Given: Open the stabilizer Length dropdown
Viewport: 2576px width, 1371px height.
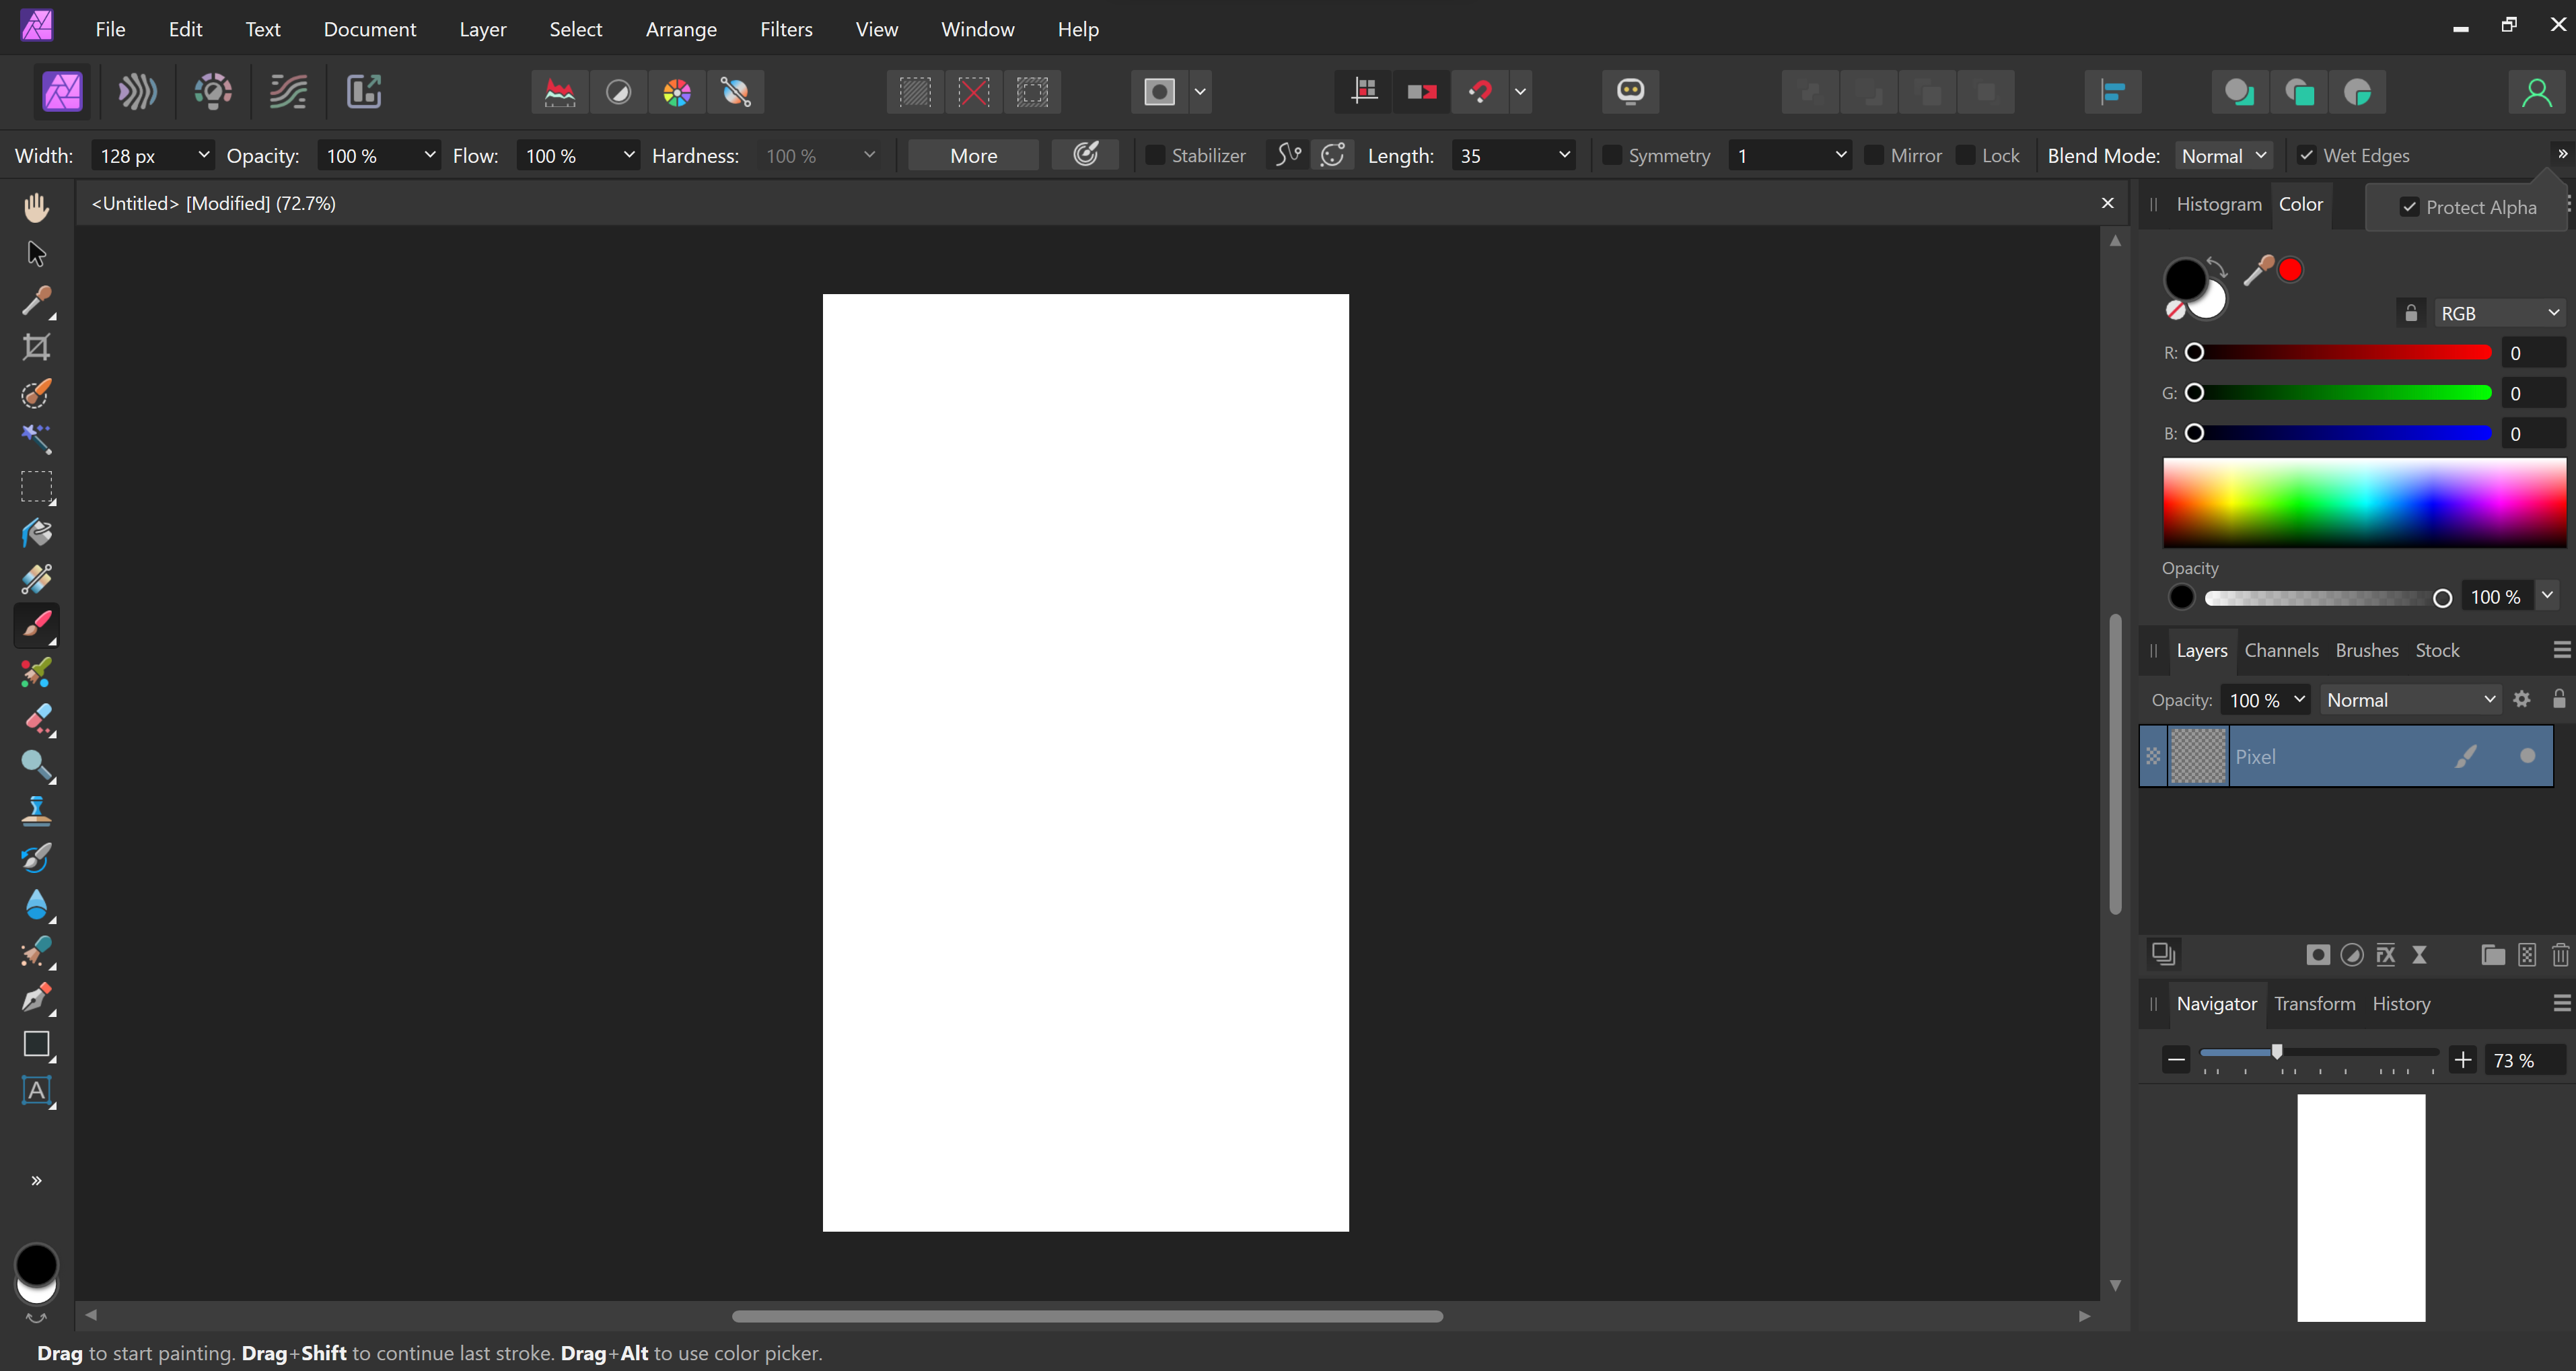Looking at the screenshot, I should click(x=1564, y=155).
